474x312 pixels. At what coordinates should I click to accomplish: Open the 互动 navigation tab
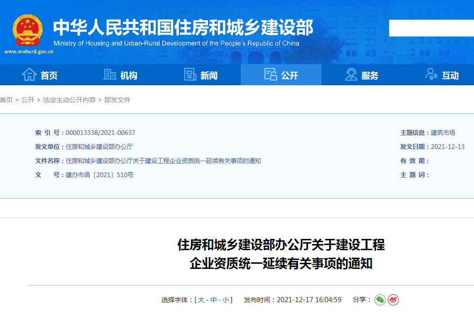click(442, 74)
